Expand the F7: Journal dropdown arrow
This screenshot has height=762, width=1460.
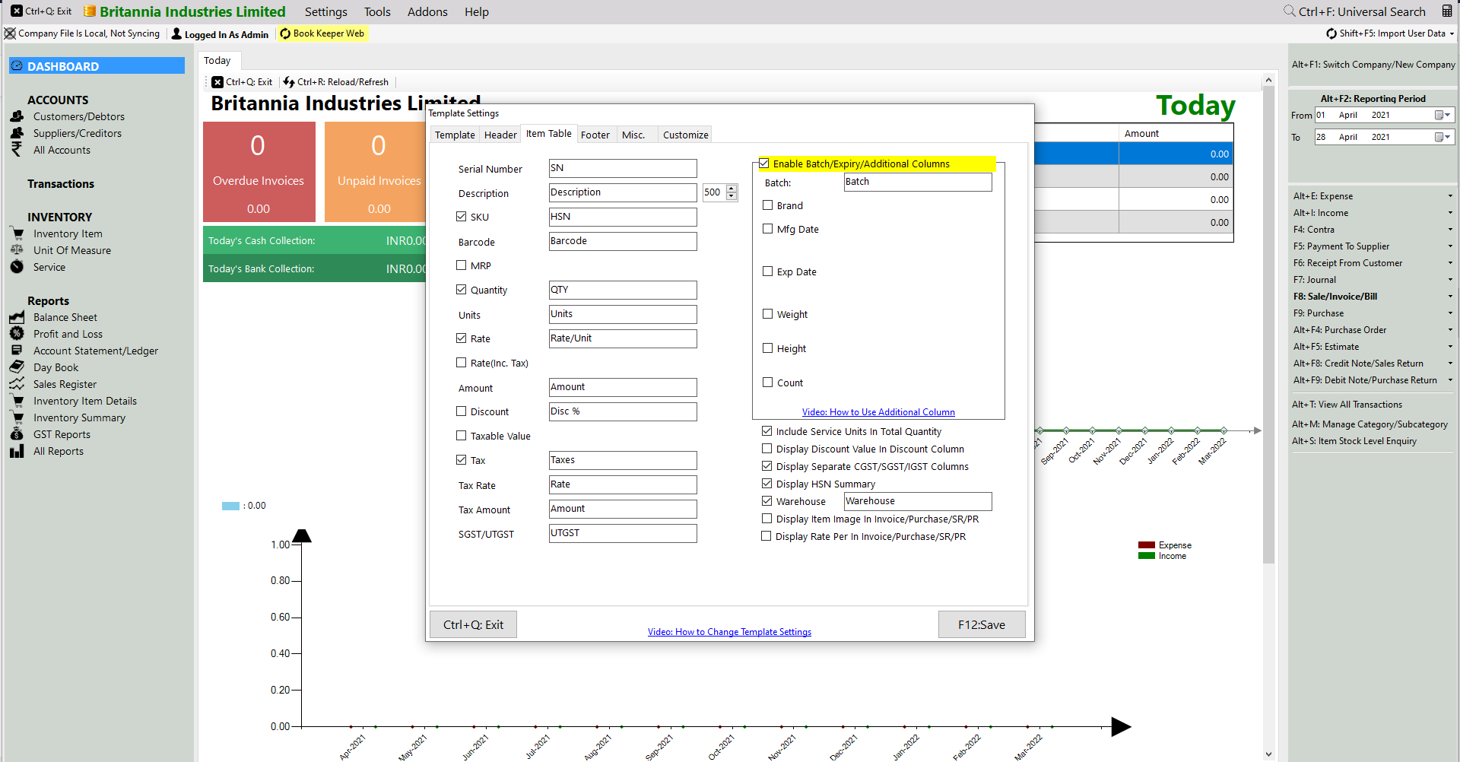coord(1450,280)
